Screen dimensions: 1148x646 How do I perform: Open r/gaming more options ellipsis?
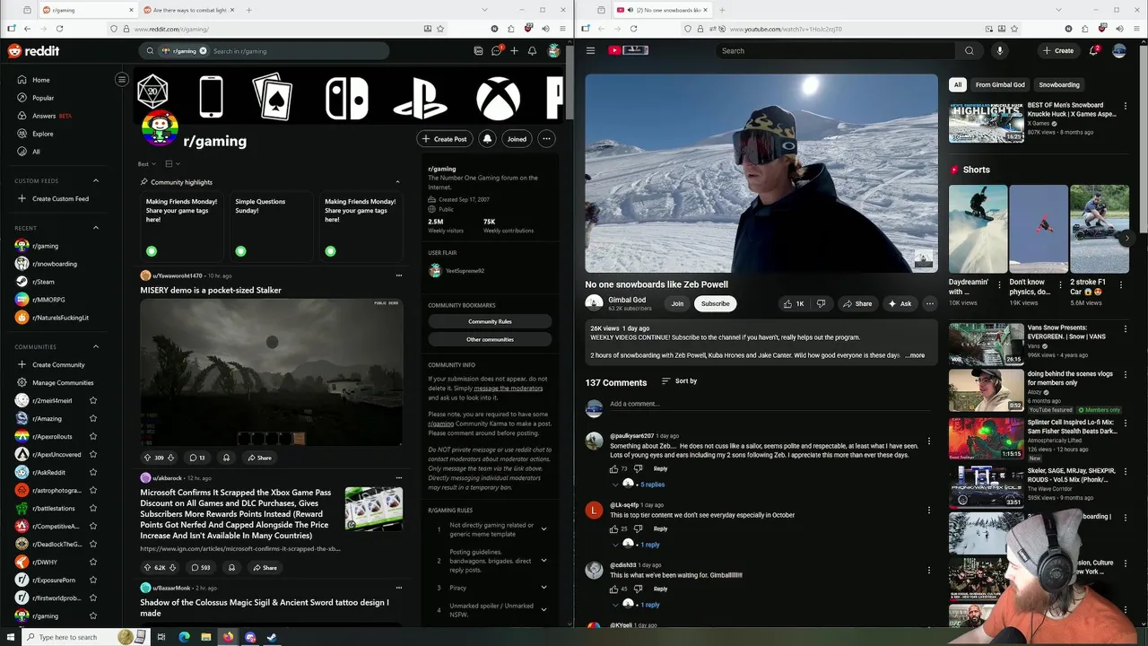[546, 139]
